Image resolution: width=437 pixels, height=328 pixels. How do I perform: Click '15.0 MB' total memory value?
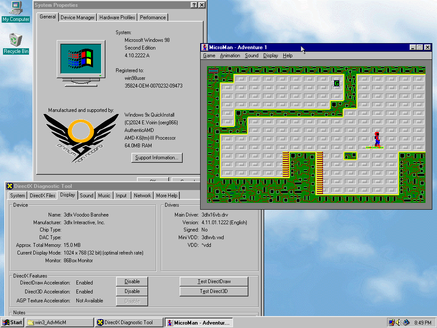point(72,245)
